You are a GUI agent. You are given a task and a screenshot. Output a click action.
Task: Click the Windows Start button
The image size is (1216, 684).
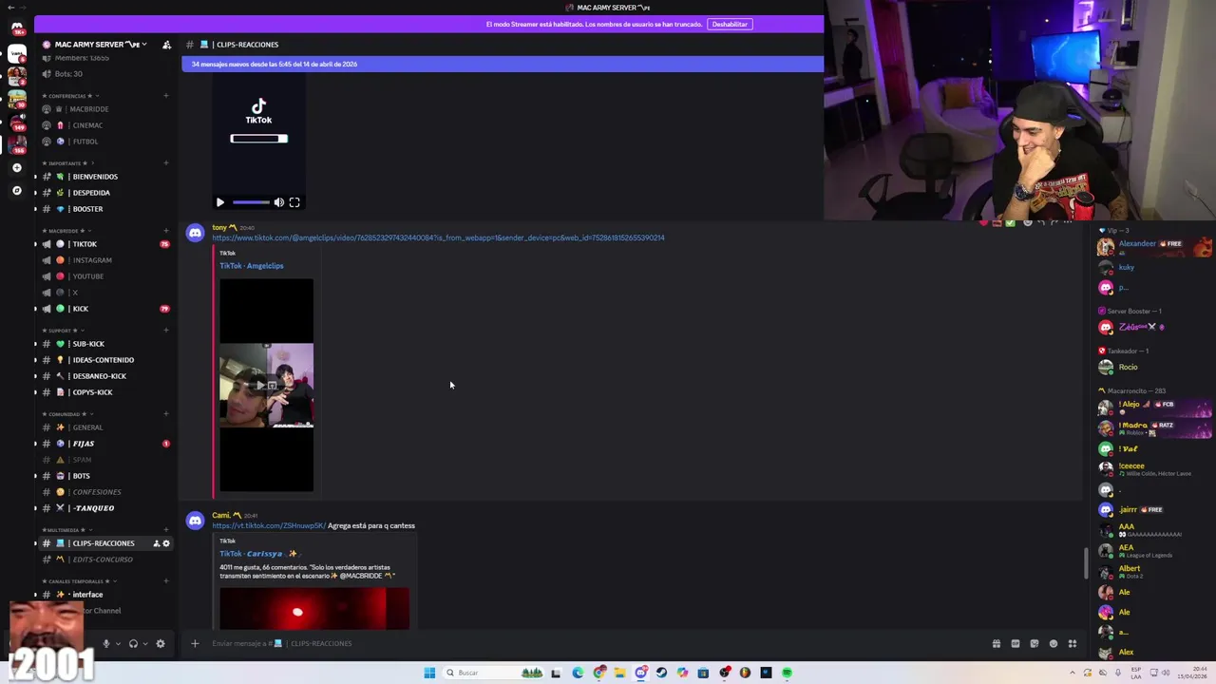429,673
